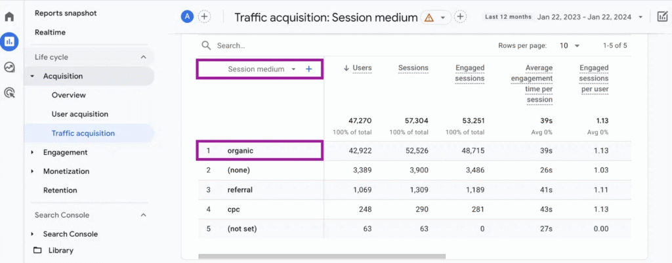Open the Realtime report
This screenshot has width=672, height=263.
click(50, 32)
